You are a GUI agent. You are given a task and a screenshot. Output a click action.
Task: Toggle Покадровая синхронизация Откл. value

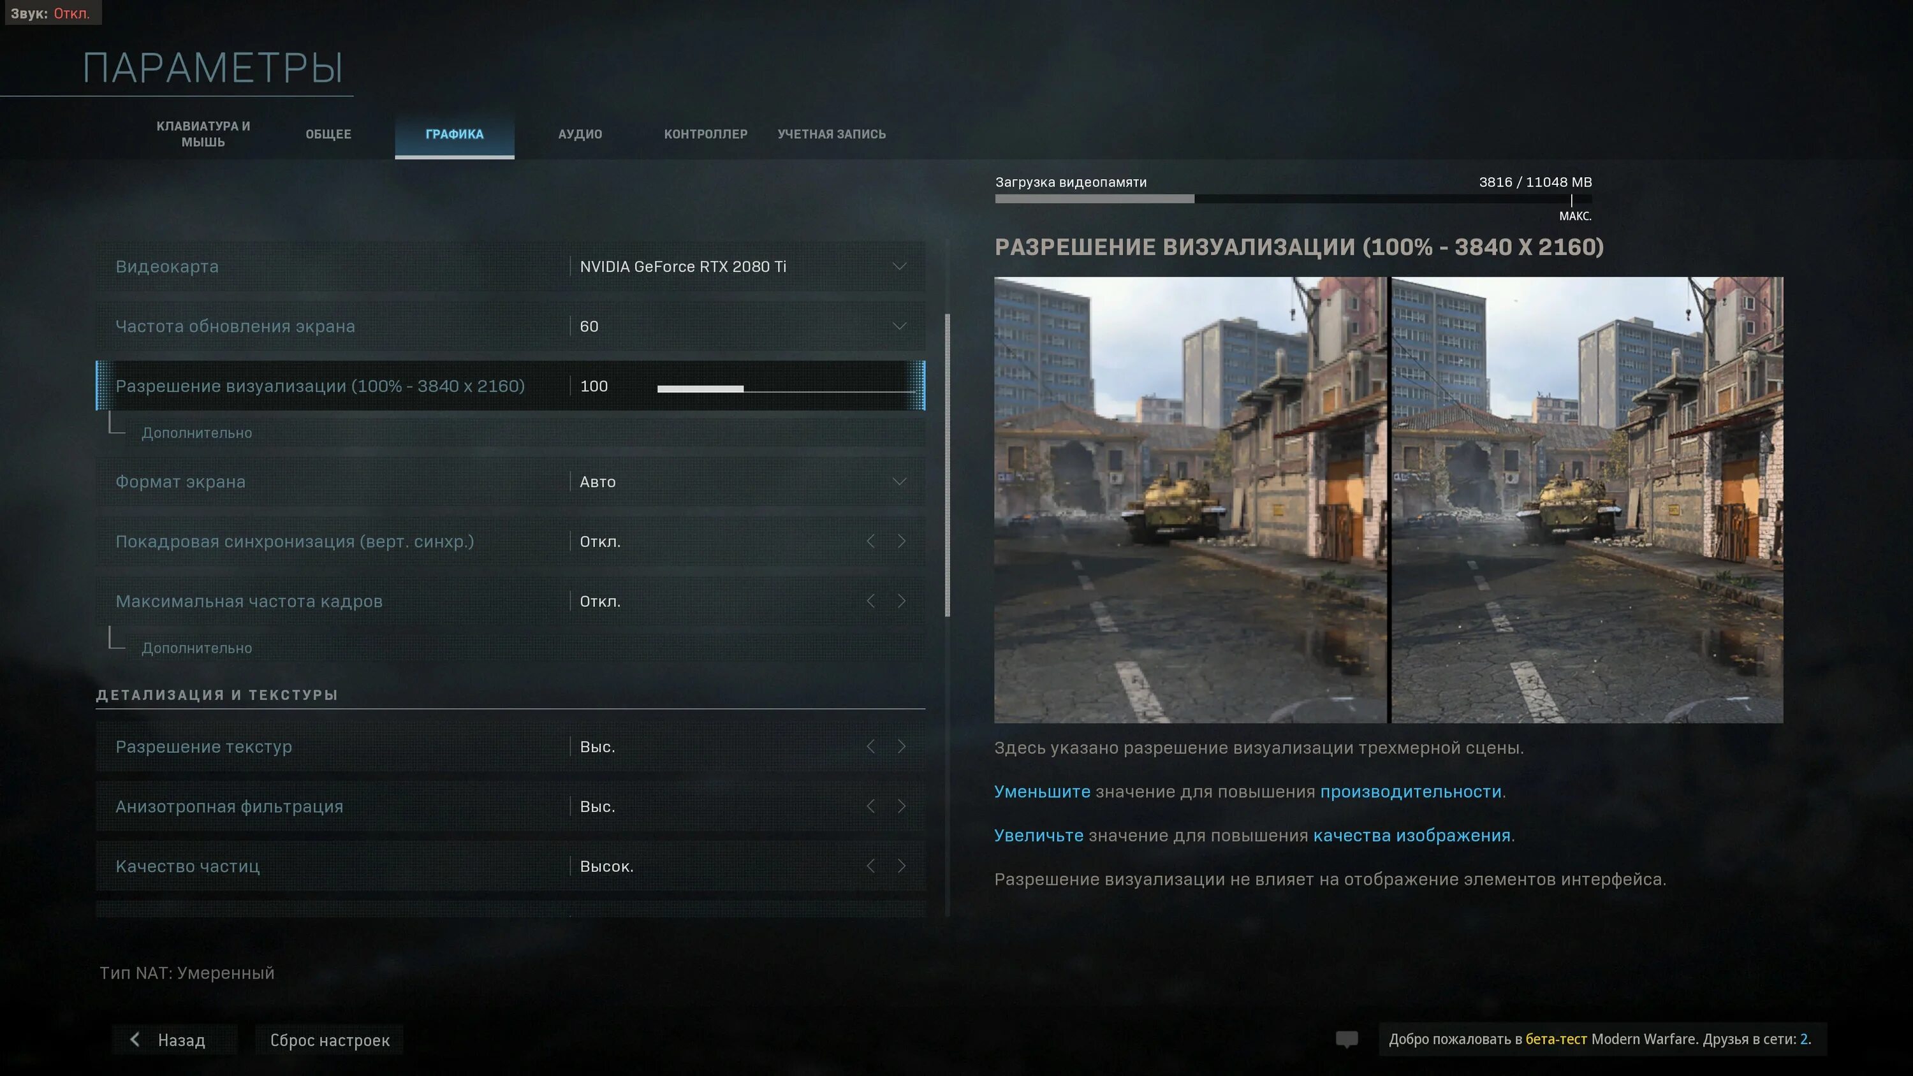pyautogui.click(x=600, y=541)
